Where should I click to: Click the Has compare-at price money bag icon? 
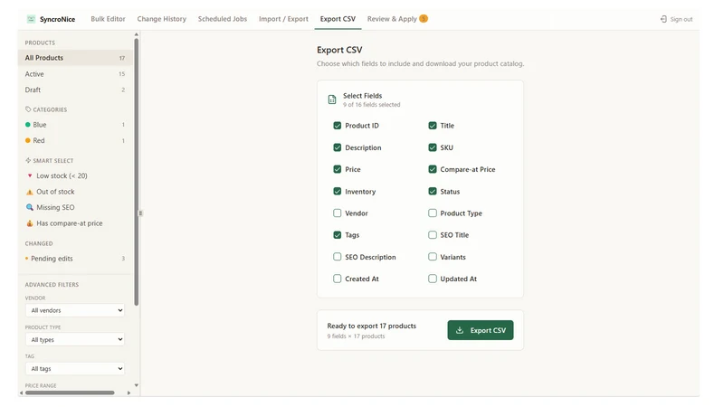[30, 223]
